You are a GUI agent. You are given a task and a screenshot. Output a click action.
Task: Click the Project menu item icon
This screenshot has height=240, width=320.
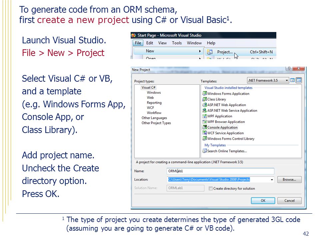pos(210,52)
